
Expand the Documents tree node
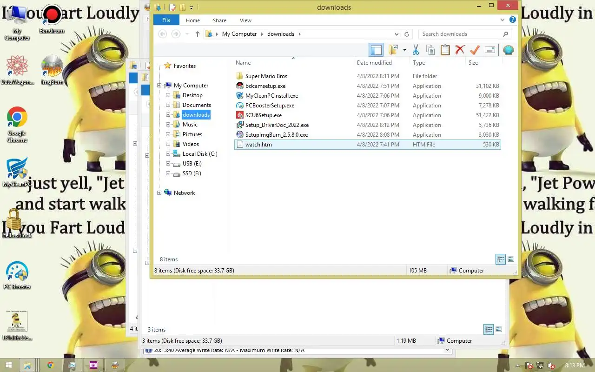tap(168, 105)
